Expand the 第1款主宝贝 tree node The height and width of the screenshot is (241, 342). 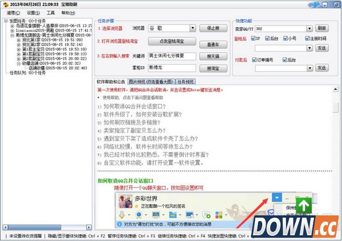19,50
